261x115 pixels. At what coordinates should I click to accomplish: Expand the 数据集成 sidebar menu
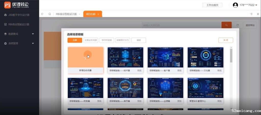point(33,34)
